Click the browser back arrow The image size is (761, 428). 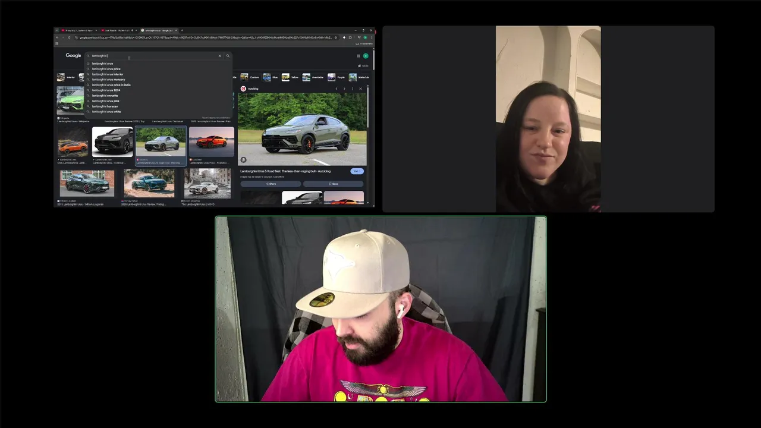(x=57, y=37)
